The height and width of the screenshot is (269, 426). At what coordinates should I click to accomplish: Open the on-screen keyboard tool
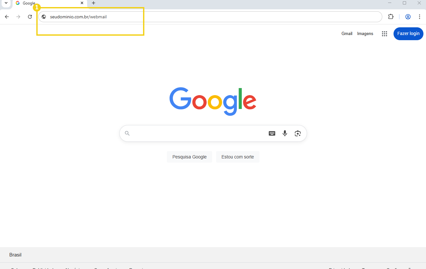(x=272, y=133)
